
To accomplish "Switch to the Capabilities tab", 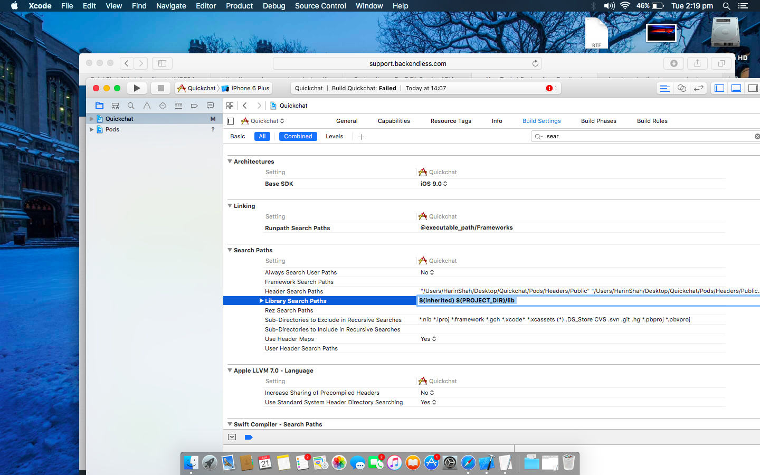I will click(394, 121).
